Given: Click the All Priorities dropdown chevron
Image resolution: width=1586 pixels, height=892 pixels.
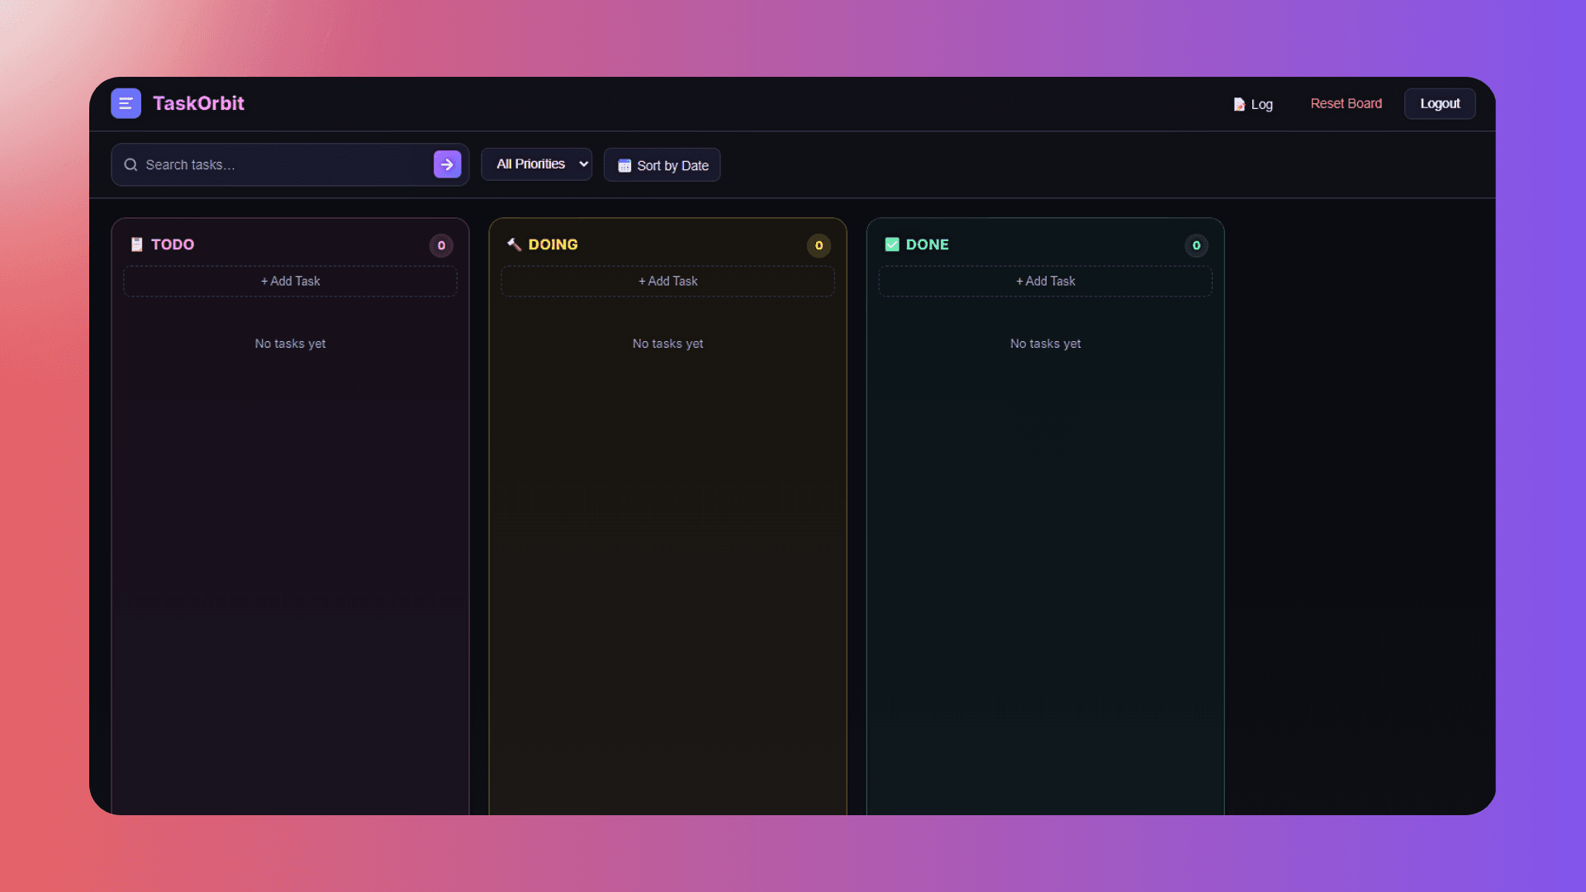Looking at the screenshot, I should [583, 164].
